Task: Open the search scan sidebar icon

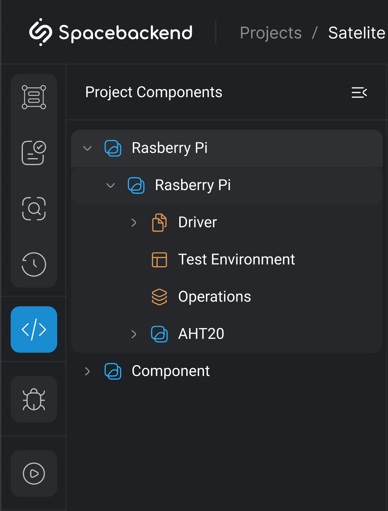Action: click(x=34, y=209)
